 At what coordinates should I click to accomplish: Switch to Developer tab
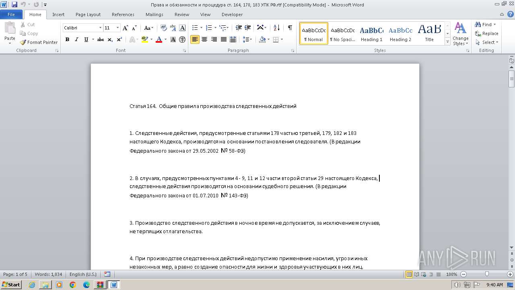click(x=232, y=14)
